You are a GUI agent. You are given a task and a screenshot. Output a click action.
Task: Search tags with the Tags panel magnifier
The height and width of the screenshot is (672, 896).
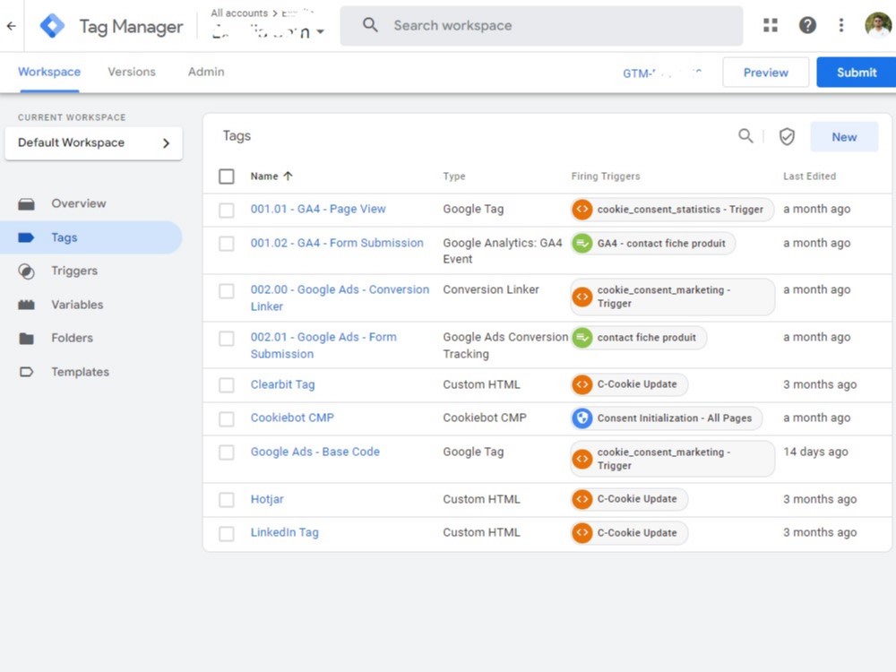[x=745, y=136]
